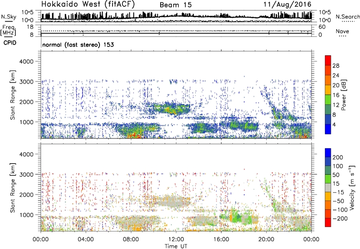This screenshot has width=360, height=249.
Task: Click the '08:00' time axis tick label
Action: [x=131, y=240]
